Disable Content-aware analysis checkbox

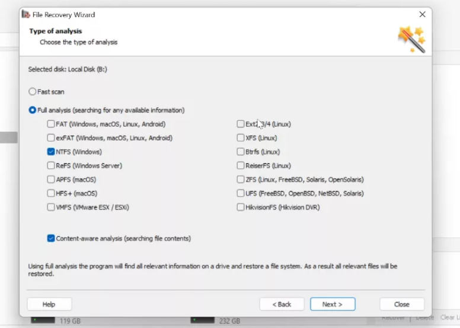[x=51, y=239]
